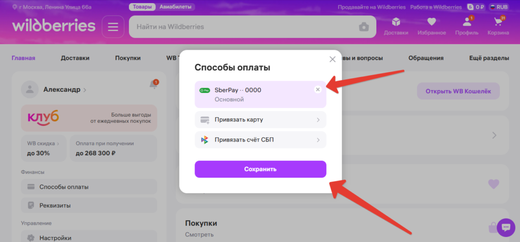Click the location pin icon

14,7
